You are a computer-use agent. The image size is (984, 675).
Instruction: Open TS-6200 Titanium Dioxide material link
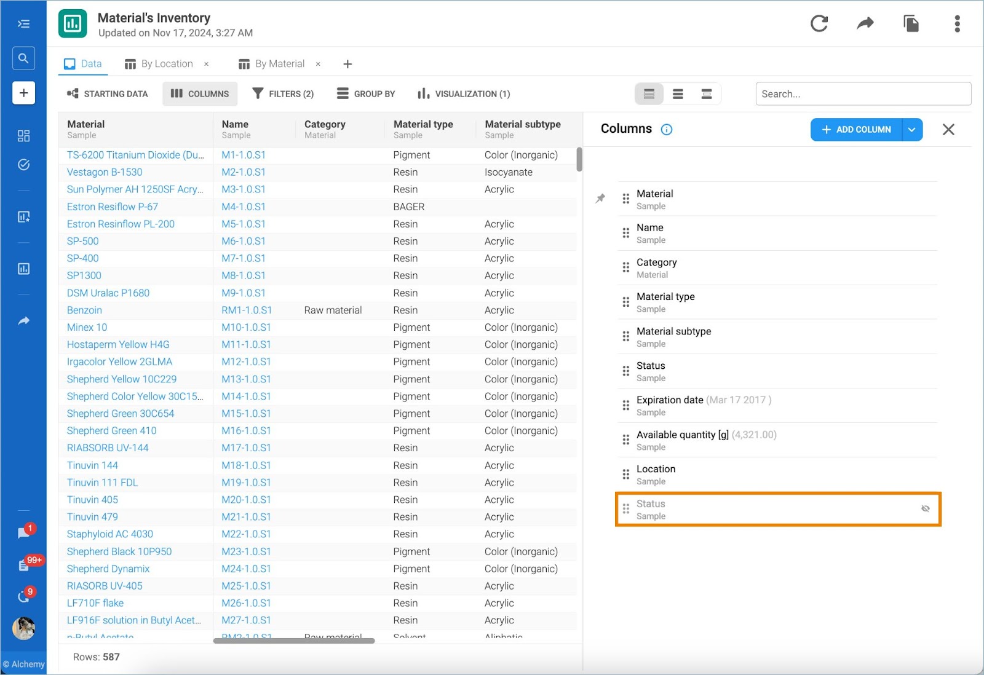(135, 155)
